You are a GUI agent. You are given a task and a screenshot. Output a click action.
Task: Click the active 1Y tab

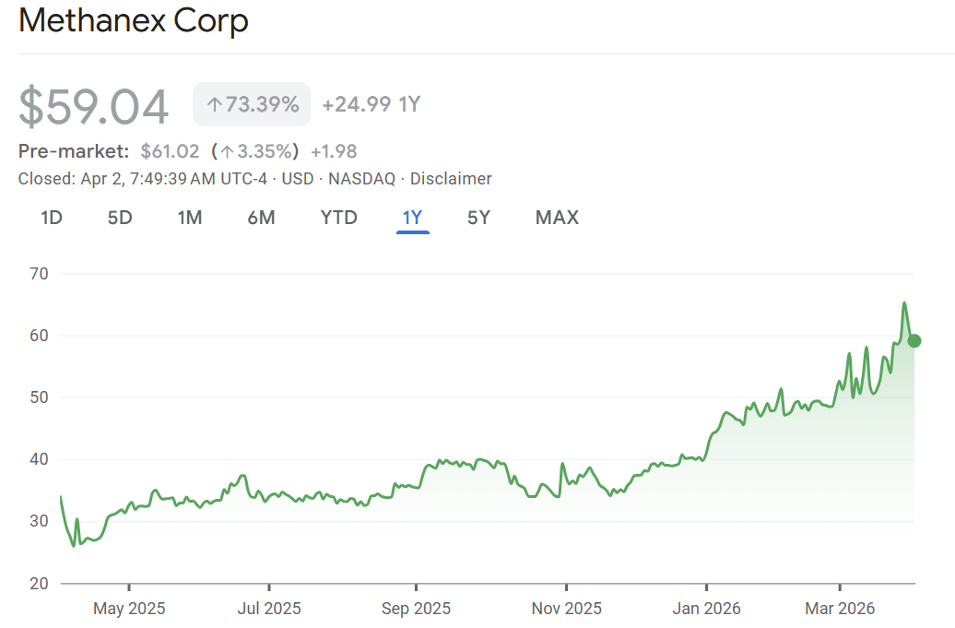pos(412,218)
